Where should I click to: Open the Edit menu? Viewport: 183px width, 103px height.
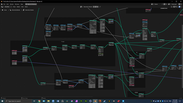[7, 4]
